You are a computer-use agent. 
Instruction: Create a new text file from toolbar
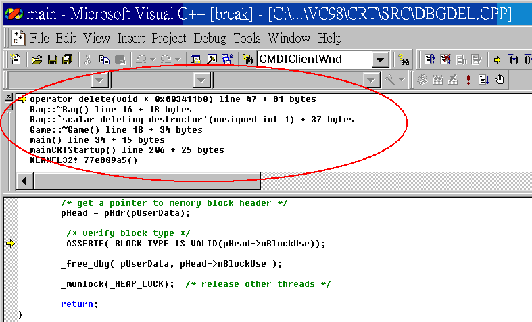point(16,60)
